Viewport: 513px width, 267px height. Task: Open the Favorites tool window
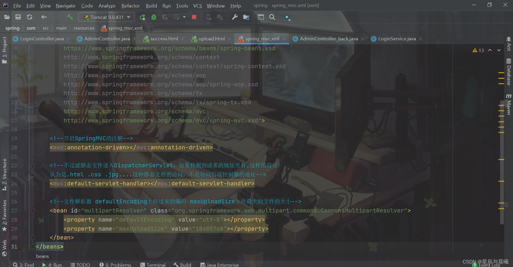tap(4, 215)
